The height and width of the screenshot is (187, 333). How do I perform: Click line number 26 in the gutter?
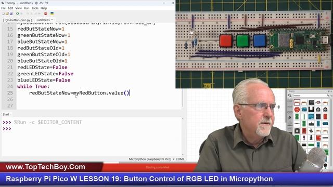pos(10,99)
